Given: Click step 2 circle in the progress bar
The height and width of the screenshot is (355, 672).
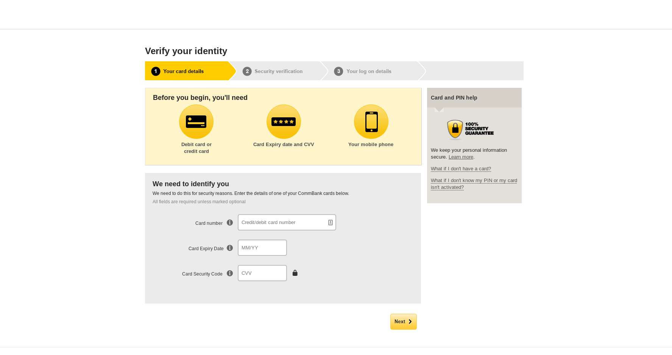Looking at the screenshot, I should coord(247,71).
